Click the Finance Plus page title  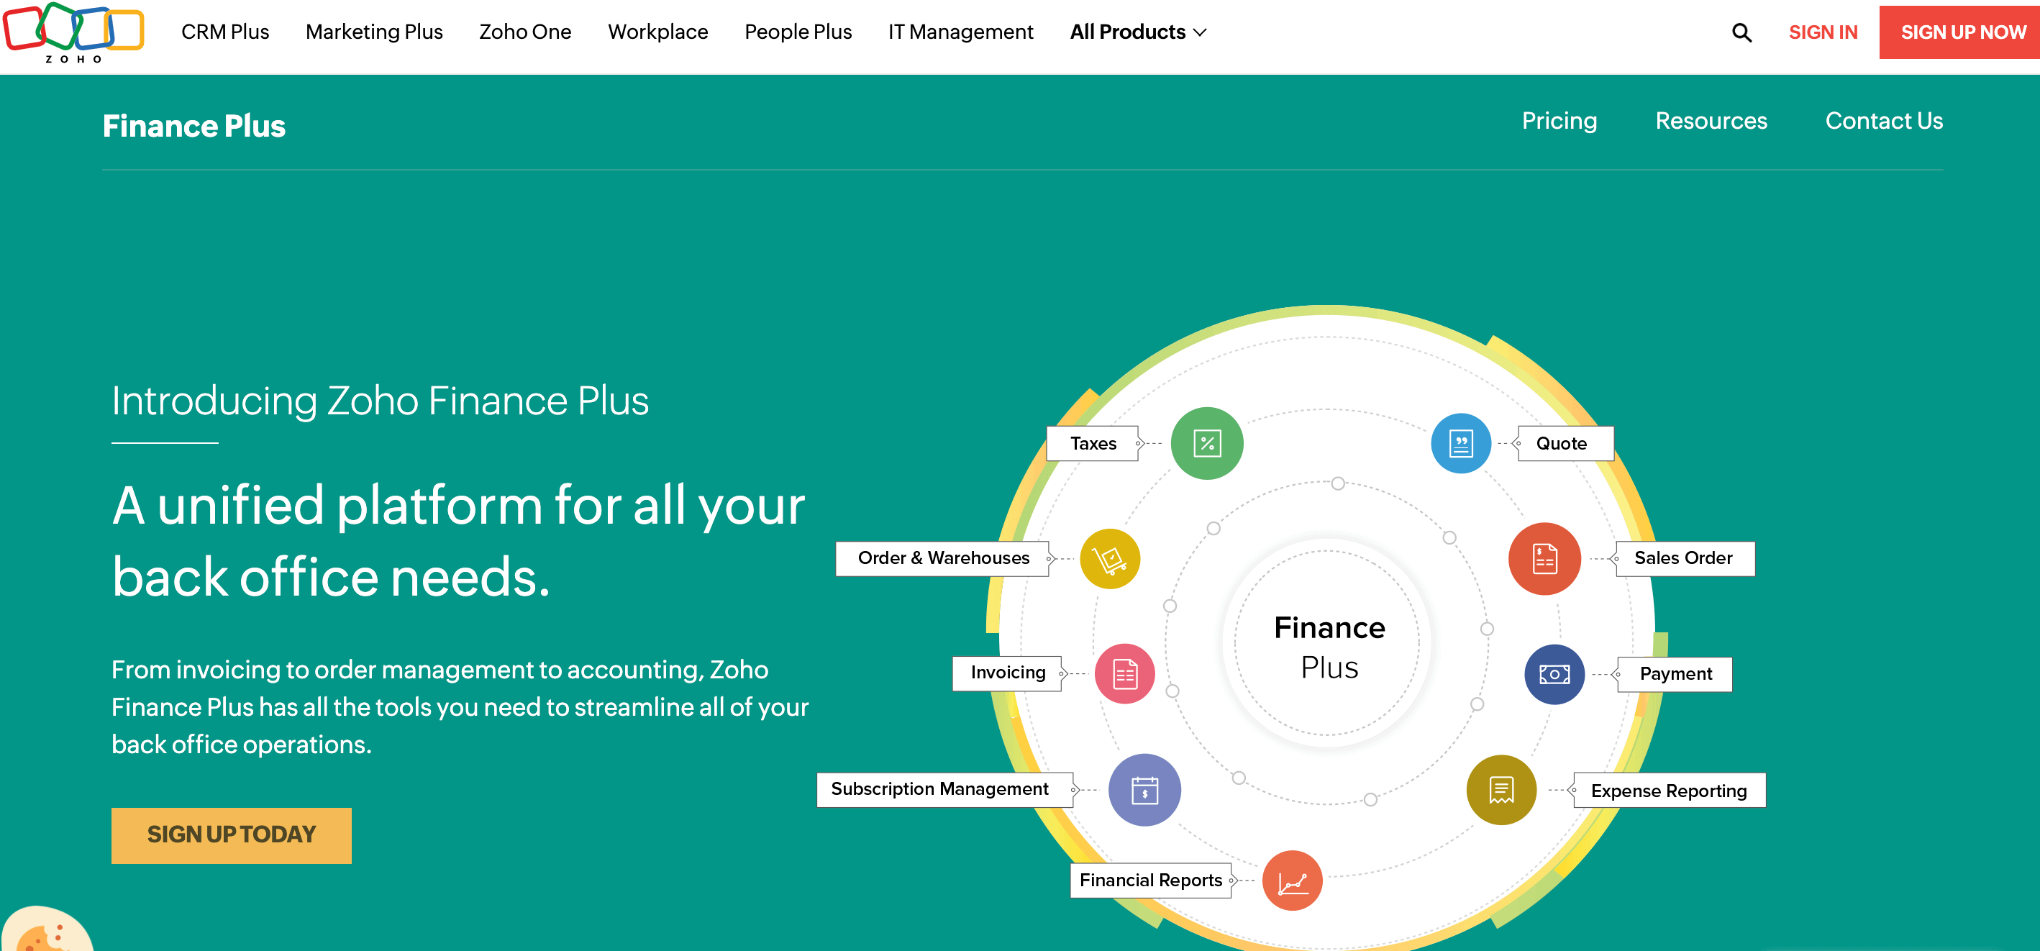(194, 126)
